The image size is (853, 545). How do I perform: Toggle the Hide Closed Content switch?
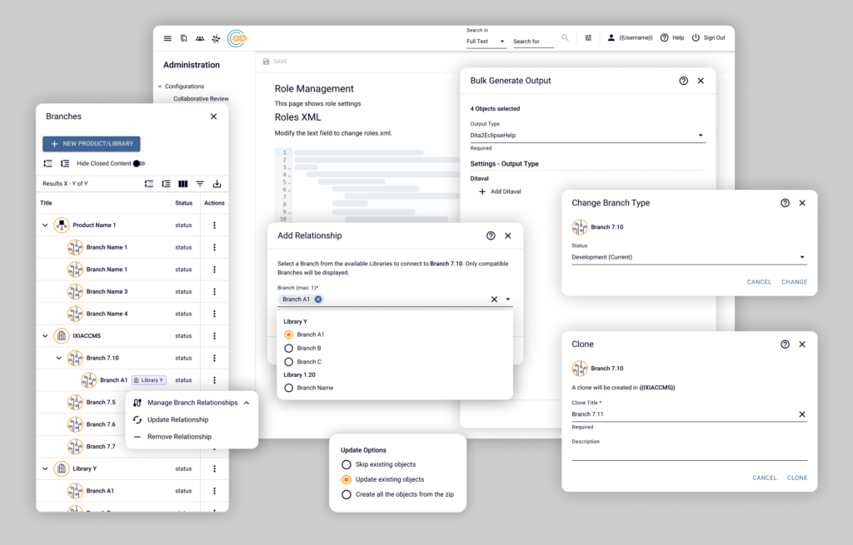[x=139, y=164]
